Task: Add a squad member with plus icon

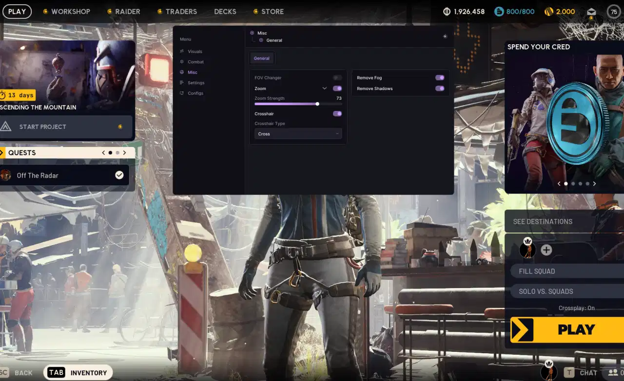Action: coord(546,250)
